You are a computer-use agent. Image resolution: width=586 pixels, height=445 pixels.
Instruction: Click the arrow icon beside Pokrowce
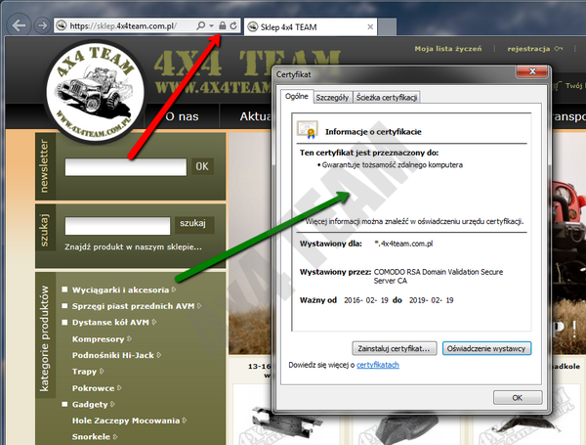point(119,387)
